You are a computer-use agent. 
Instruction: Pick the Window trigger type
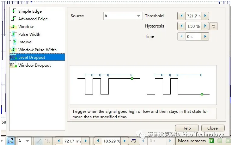pos(26,26)
